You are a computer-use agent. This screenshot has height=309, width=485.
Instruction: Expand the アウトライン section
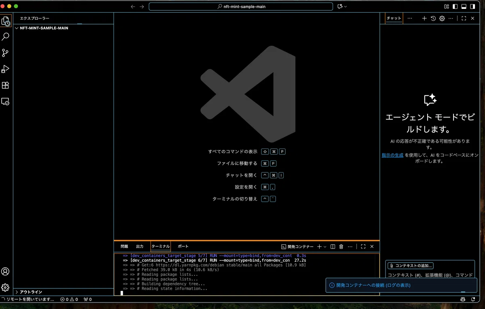[x=63, y=292]
